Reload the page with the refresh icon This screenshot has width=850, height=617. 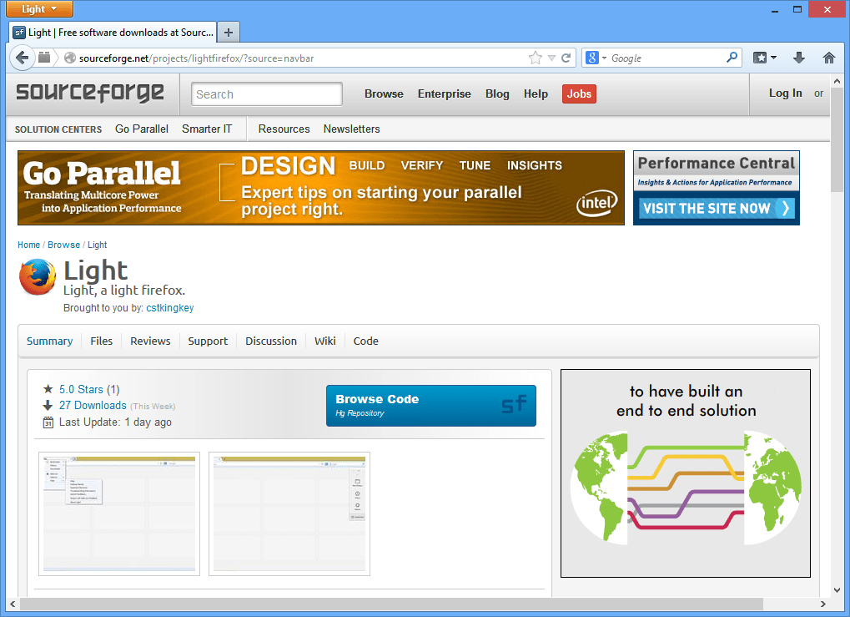pos(566,58)
